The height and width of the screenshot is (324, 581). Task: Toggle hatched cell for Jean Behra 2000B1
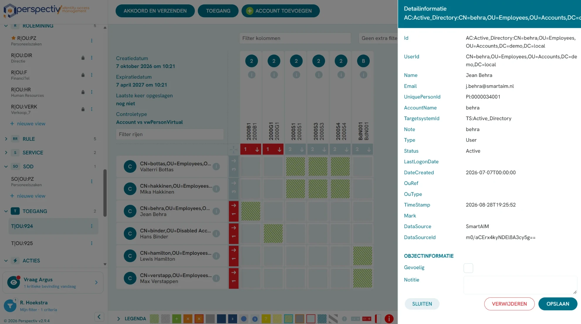pos(251,211)
